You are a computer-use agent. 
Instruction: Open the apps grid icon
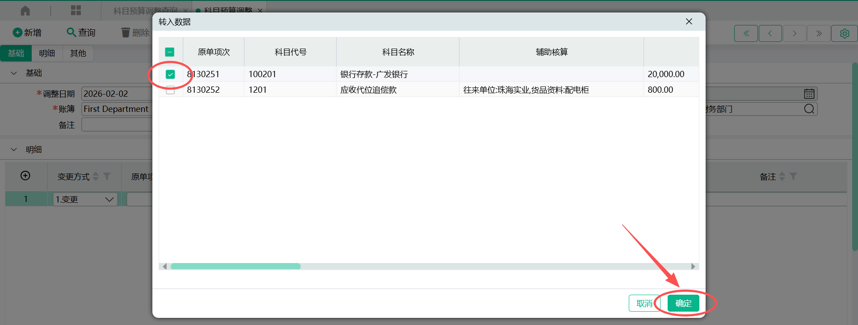coord(76,10)
